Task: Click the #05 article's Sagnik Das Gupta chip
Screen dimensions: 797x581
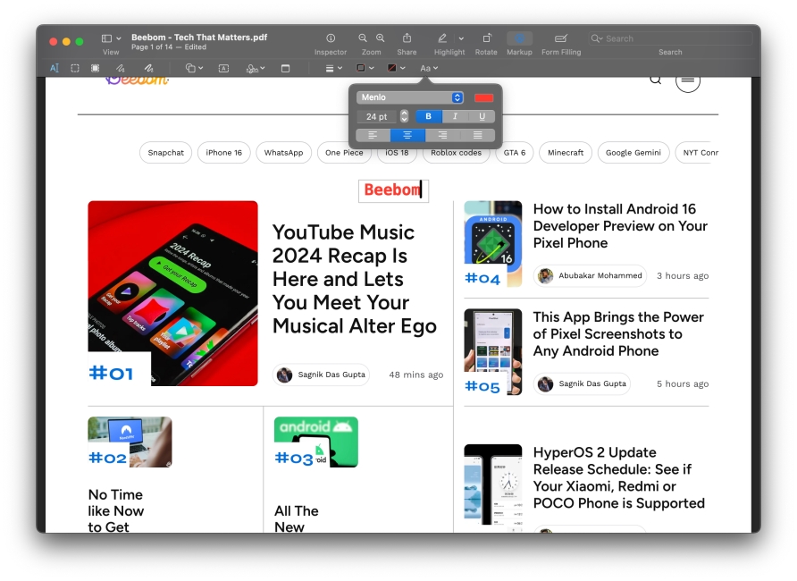Action: click(x=582, y=383)
